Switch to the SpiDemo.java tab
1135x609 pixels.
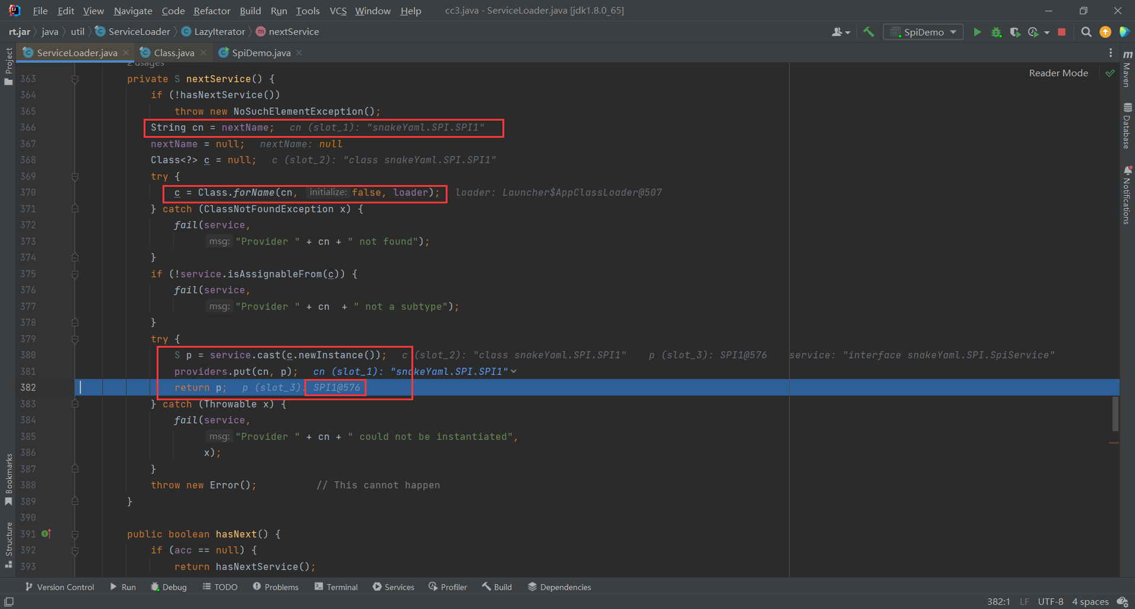pyautogui.click(x=261, y=53)
